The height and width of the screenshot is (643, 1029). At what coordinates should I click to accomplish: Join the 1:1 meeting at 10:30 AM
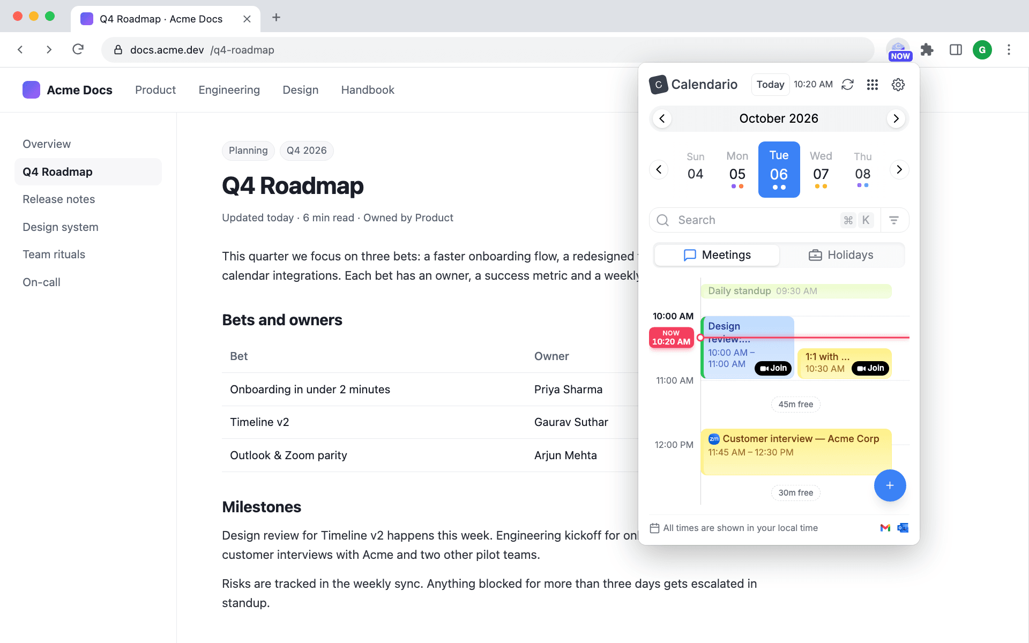point(870,368)
